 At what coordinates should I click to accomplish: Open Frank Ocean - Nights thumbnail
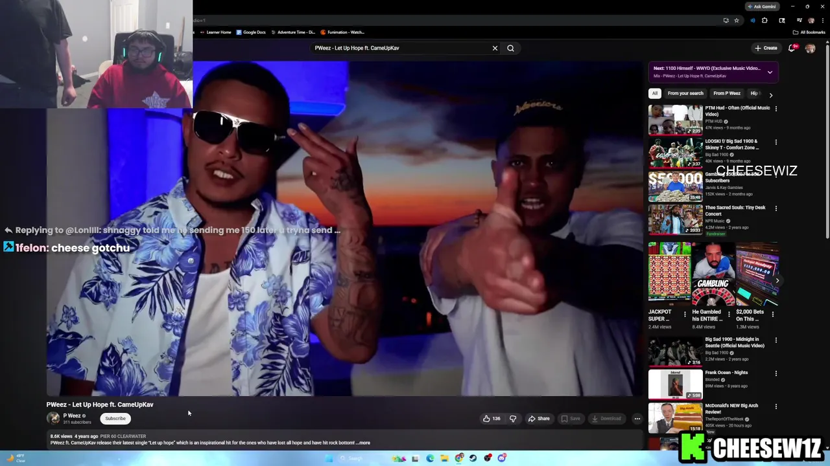point(675,384)
